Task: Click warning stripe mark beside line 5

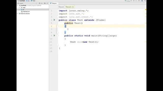Action: (146, 23)
